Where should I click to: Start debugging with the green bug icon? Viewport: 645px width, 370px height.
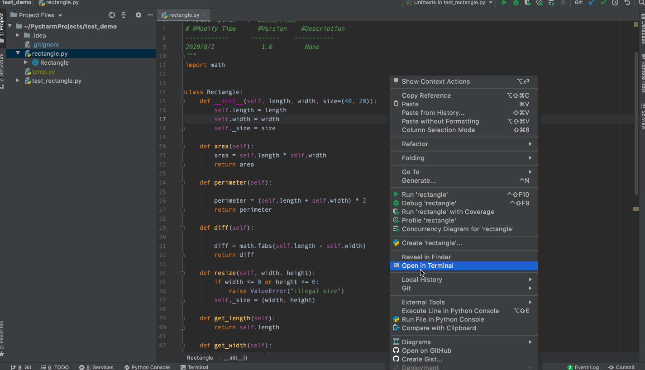pos(516,3)
